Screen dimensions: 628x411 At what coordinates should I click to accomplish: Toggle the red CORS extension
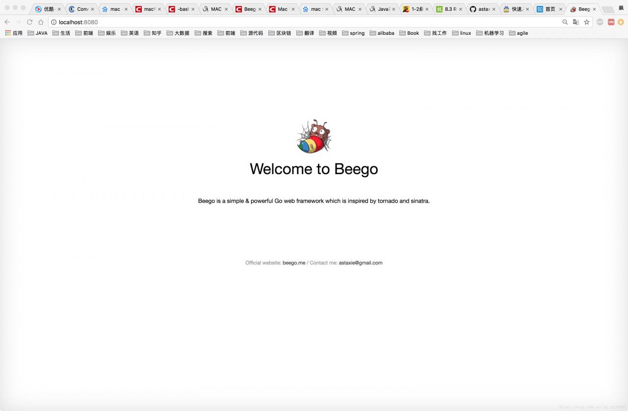[611, 22]
